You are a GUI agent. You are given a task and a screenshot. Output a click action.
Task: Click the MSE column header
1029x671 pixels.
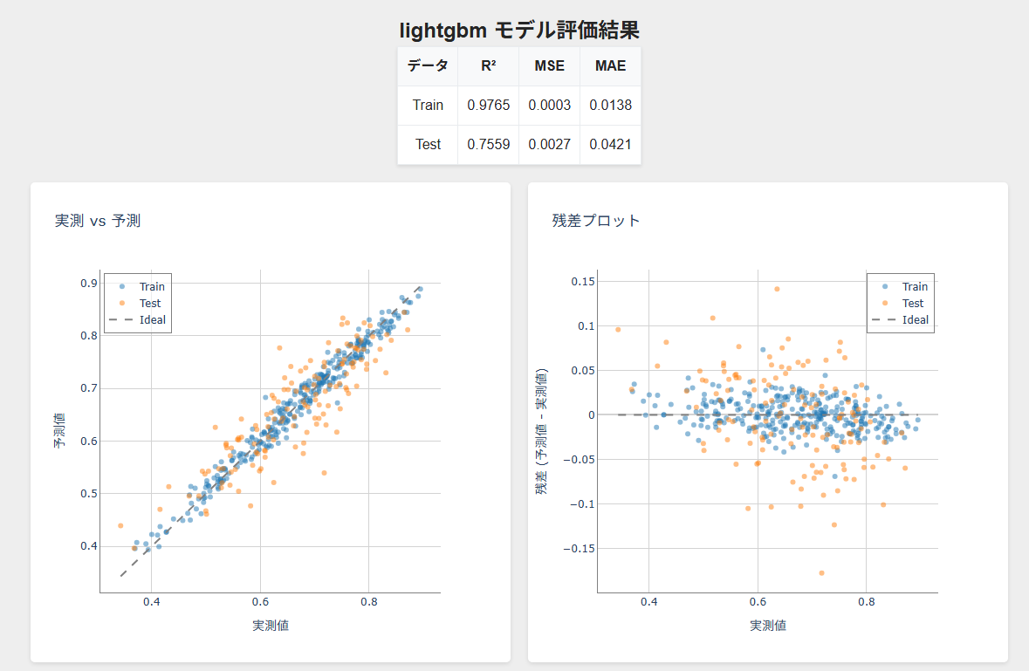(549, 66)
